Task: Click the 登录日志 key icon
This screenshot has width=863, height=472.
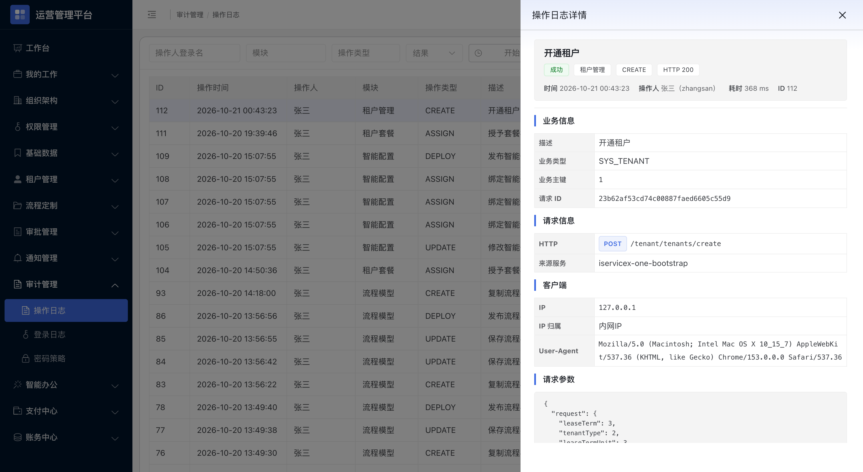Action: pyautogui.click(x=25, y=334)
